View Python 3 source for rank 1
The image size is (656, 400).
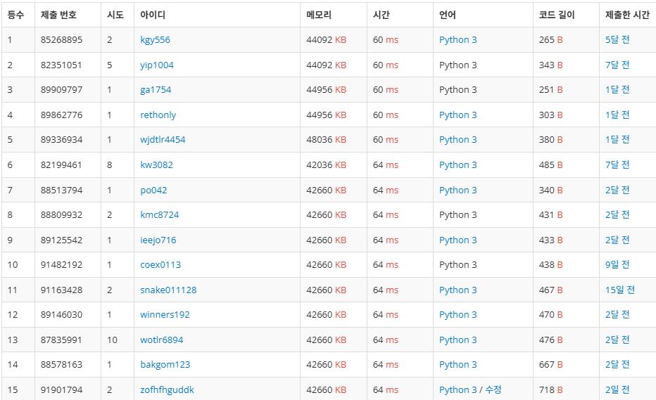pos(458,40)
